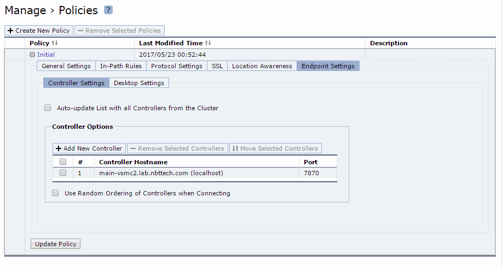Switch to General Settings tab
This screenshot has width=503, height=268.
66,66
